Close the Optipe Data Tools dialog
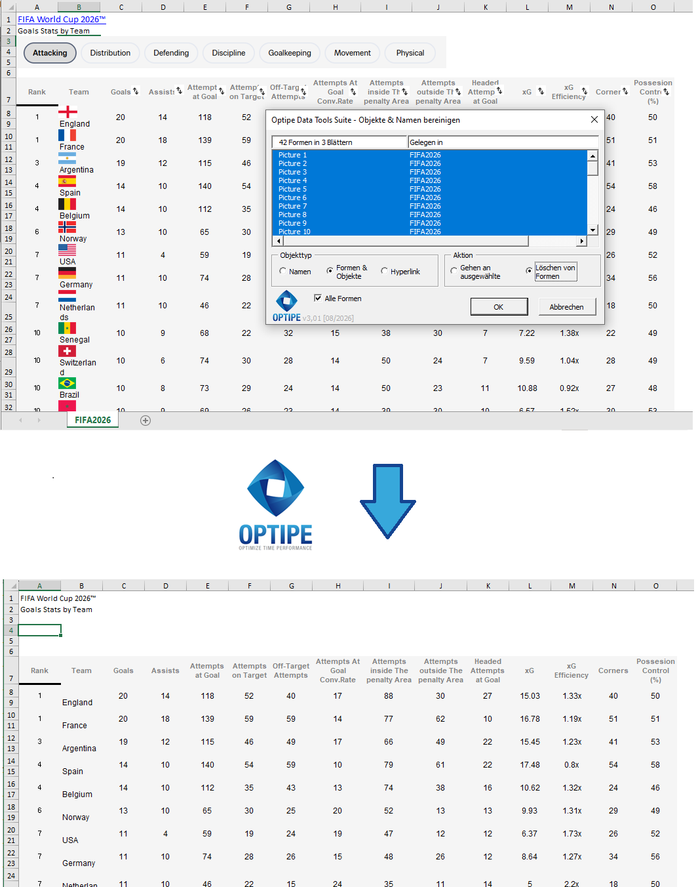698x887 pixels. [x=594, y=119]
